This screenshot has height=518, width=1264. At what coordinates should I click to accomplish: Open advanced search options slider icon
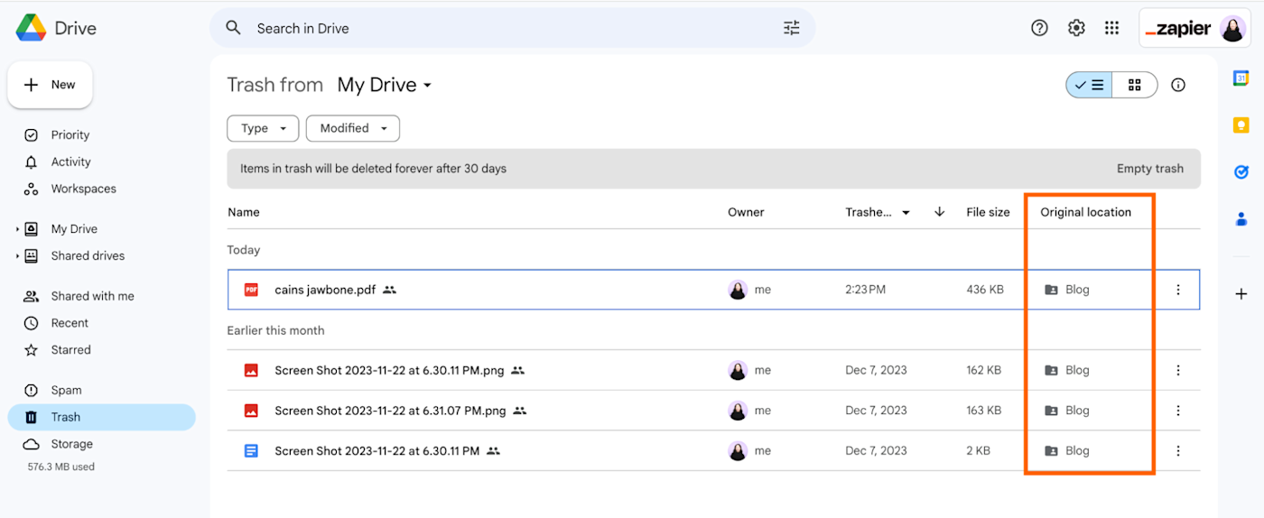(792, 28)
